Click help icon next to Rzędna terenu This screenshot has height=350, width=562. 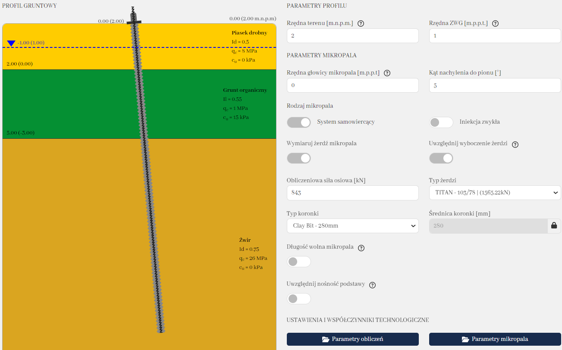click(x=361, y=24)
